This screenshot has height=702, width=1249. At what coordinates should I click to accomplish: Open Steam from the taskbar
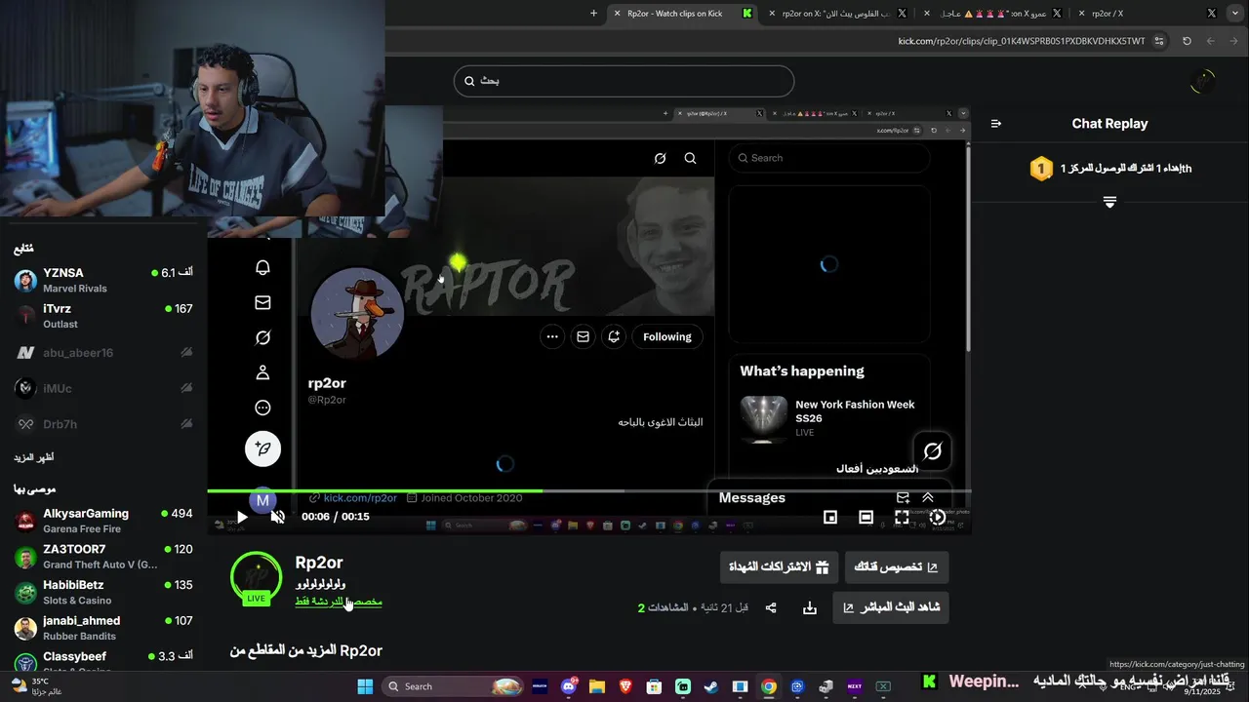coord(711,686)
